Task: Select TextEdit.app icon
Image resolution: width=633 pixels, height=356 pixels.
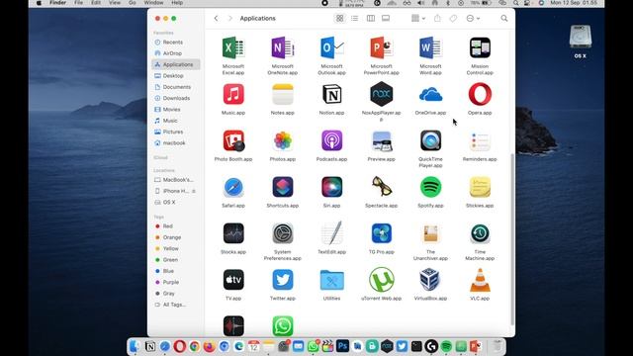Action: pyautogui.click(x=332, y=233)
